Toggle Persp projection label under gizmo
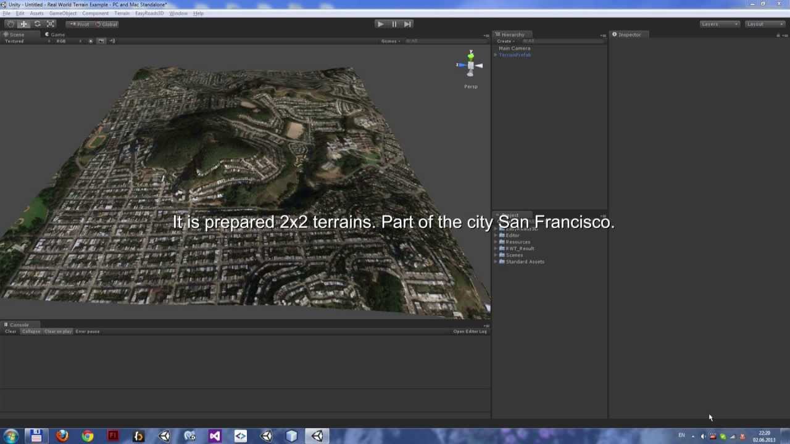This screenshot has height=444, width=790. point(471,86)
